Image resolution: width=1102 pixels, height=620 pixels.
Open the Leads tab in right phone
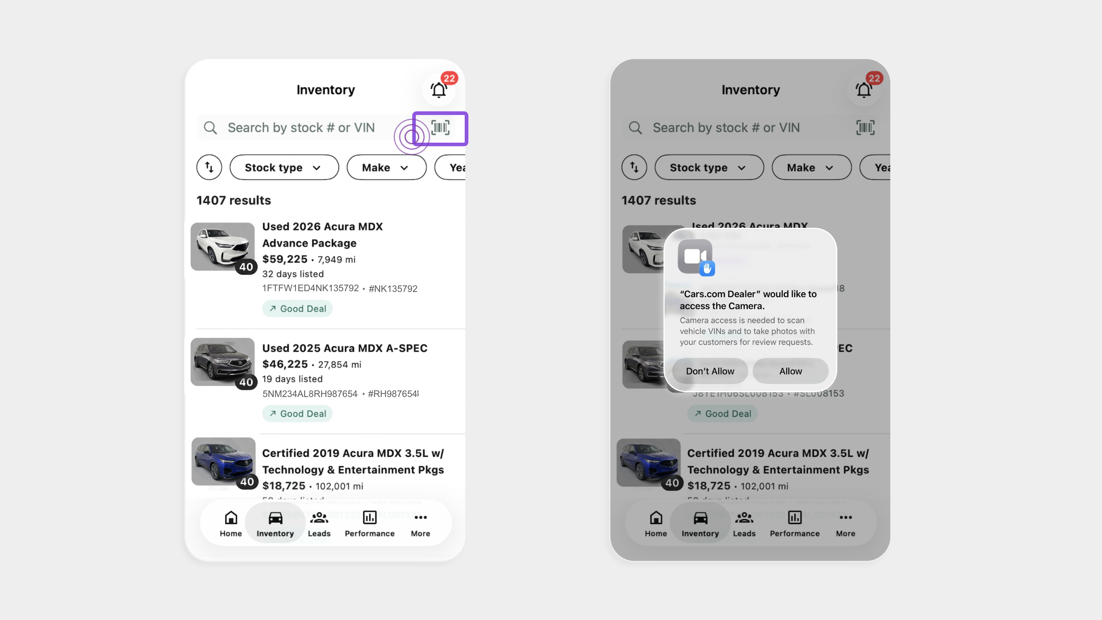[x=744, y=524]
